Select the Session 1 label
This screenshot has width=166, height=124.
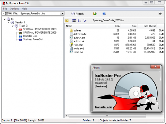pos(20,22)
